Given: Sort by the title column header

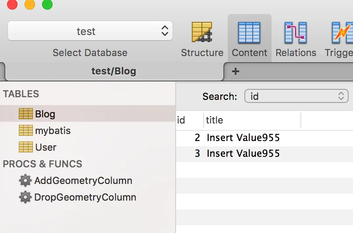Looking at the screenshot, I should (215, 120).
